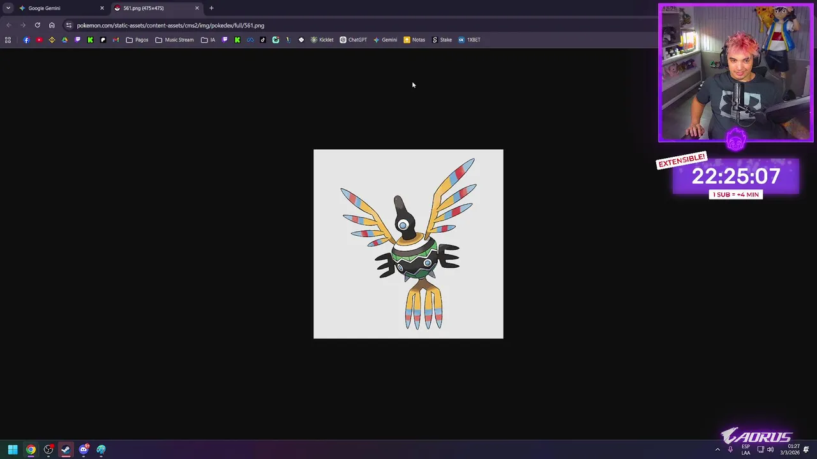817x459 pixels.
Task: Open the TikTok bookmark
Action: (x=263, y=40)
